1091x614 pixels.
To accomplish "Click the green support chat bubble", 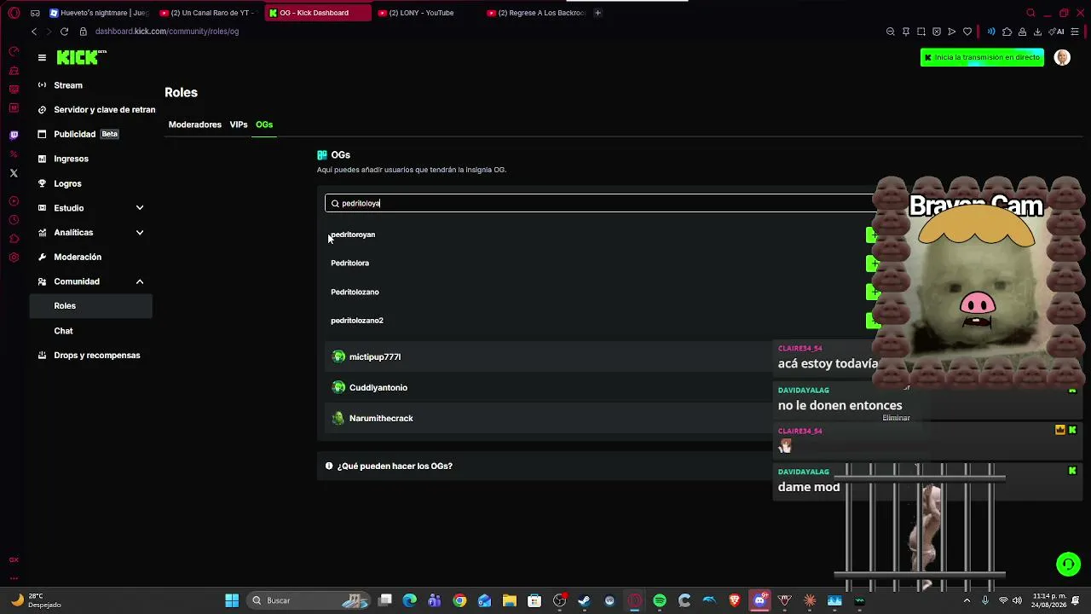I will (x=1068, y=565).
